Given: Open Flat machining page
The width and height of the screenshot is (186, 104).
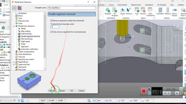Looking at the screenshot, I should click(x=26, y=39).
